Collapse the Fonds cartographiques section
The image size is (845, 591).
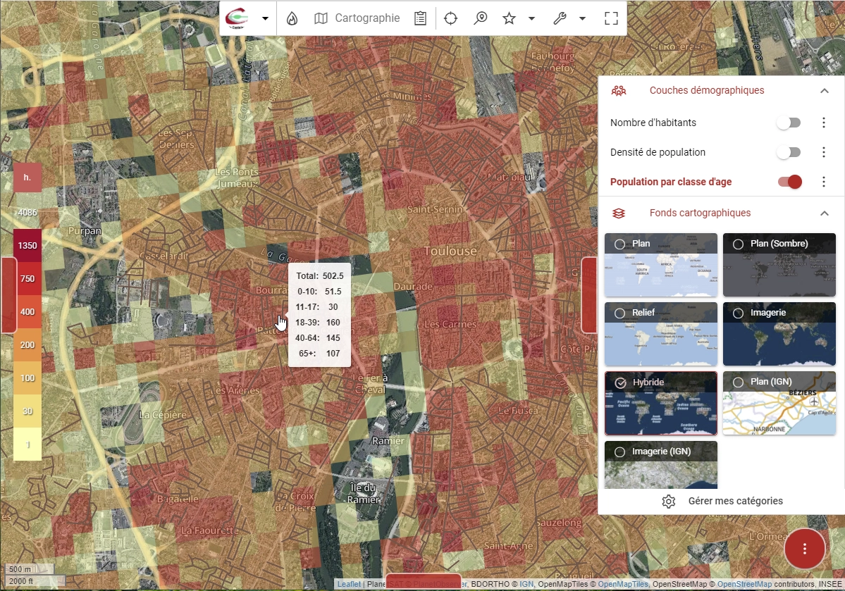pos(824,213)
